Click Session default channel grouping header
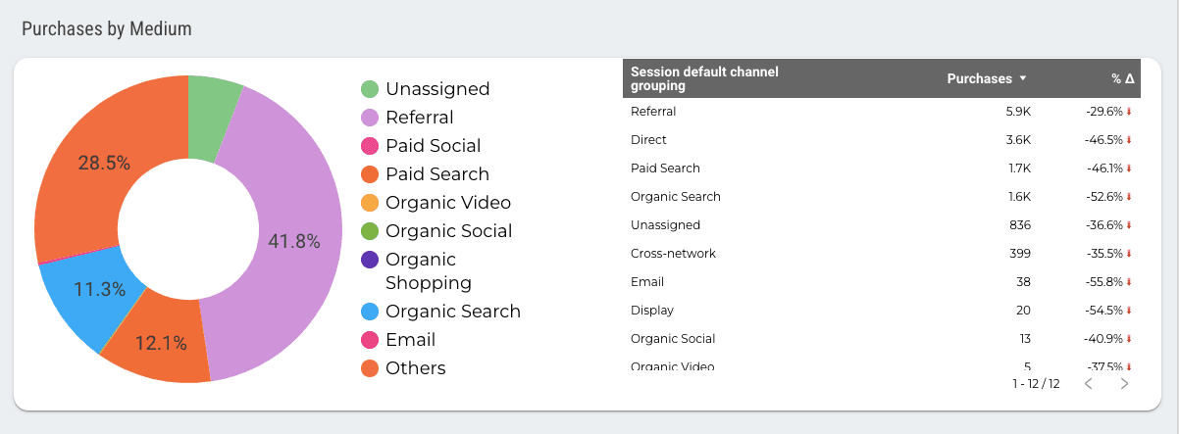The image size is (1179, 434). pos(704,78)
